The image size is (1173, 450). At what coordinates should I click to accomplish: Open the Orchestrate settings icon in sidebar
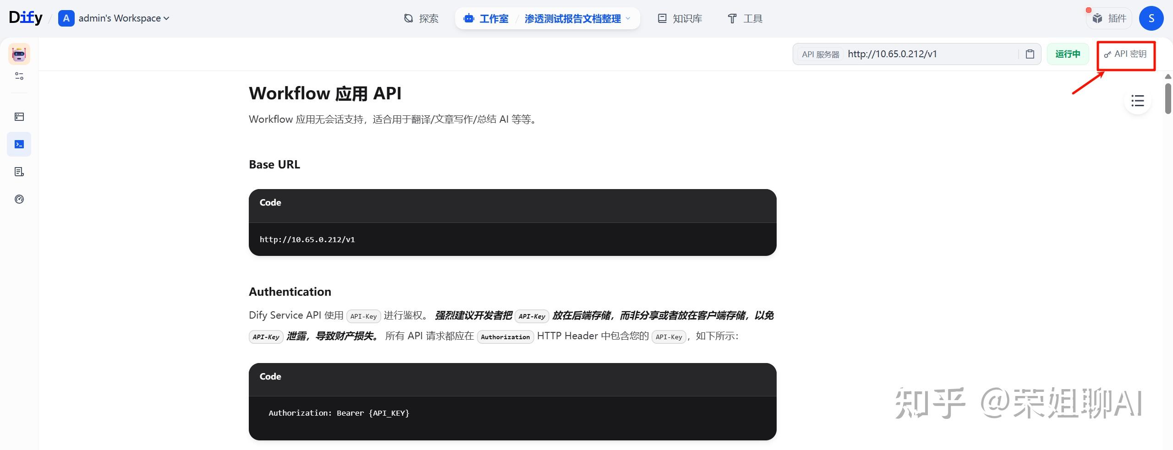coord(19,76)
